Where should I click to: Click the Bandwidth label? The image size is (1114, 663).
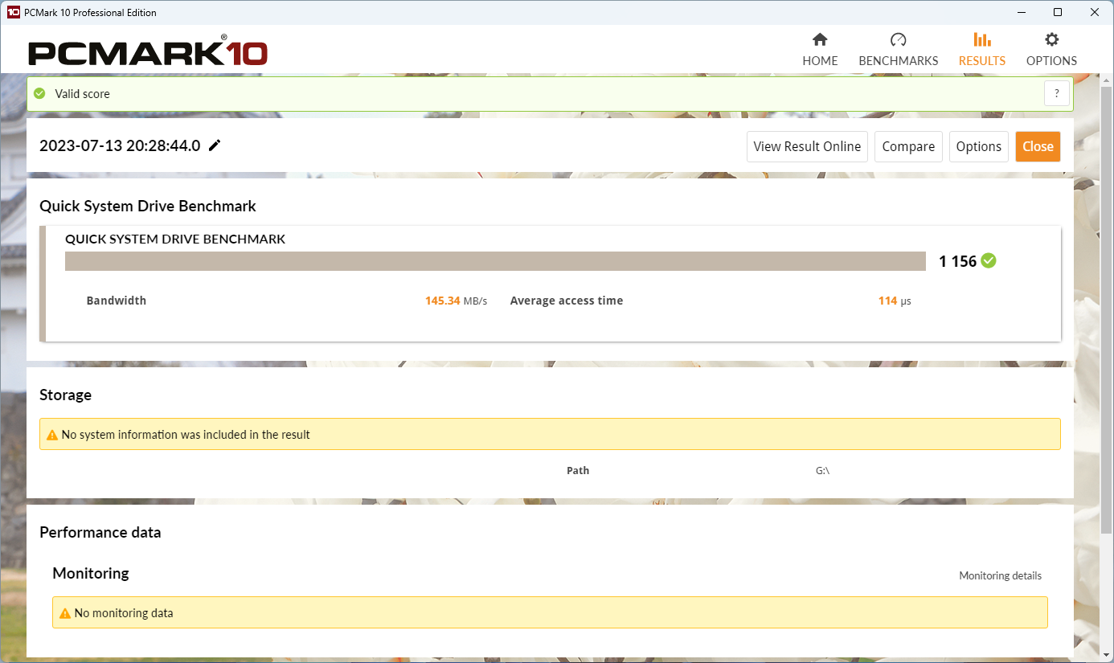(117, 301)
